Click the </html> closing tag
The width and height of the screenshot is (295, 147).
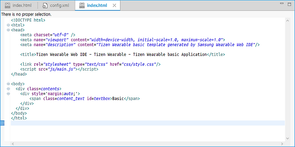(19, 118)
